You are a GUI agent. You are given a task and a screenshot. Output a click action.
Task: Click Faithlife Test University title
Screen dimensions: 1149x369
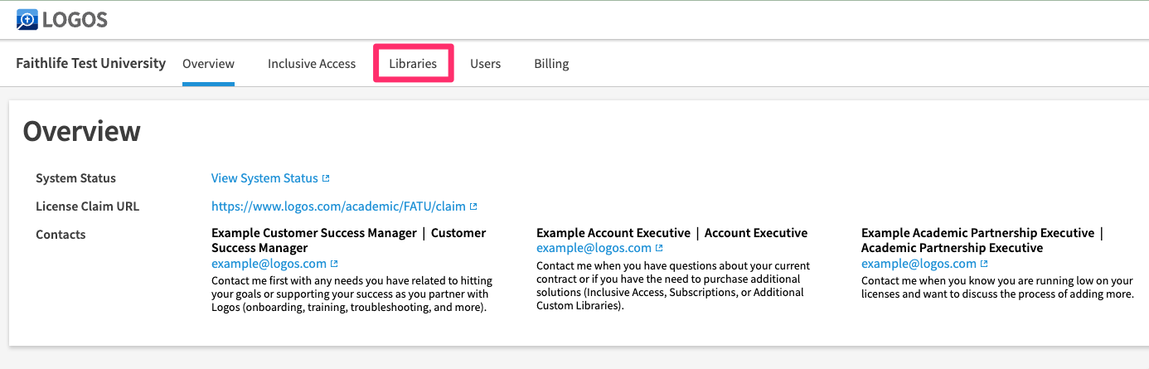point(91,63)
